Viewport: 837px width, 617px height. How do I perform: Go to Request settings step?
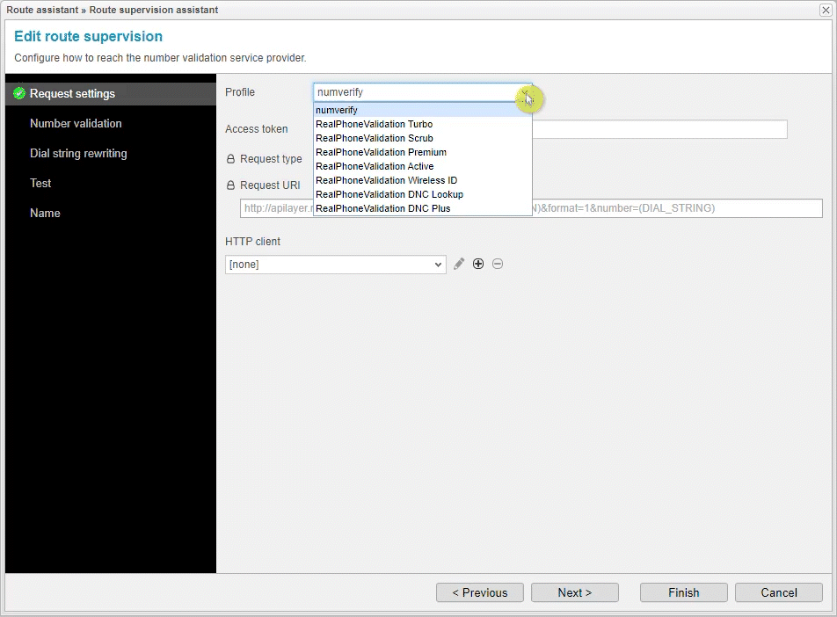(111, 93)
